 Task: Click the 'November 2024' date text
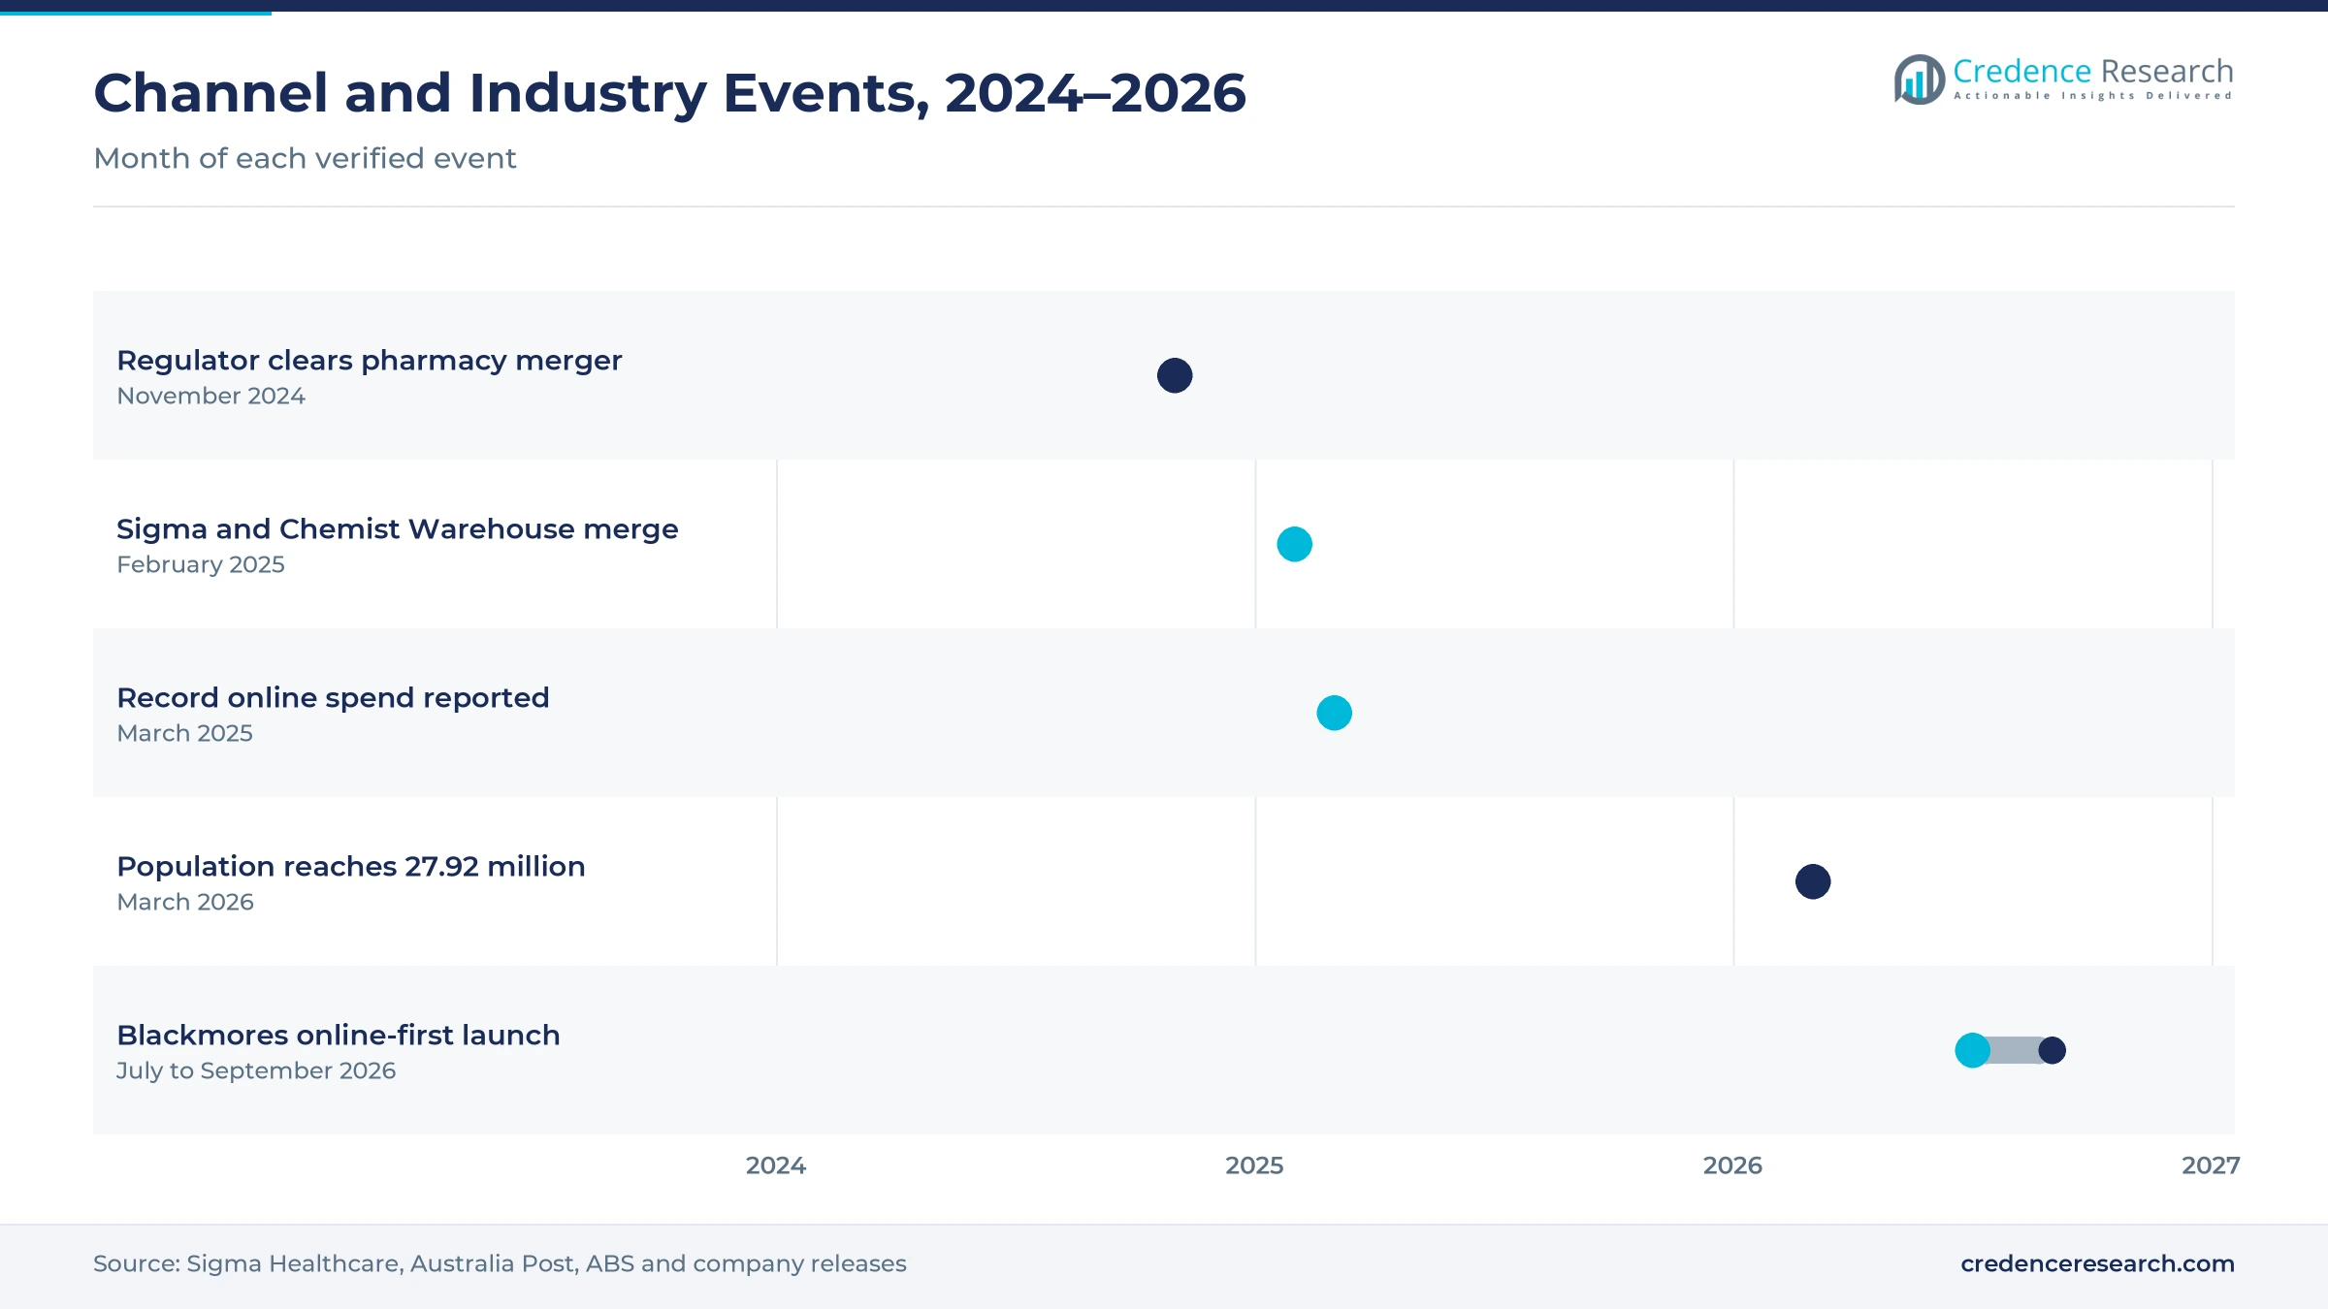210,396
